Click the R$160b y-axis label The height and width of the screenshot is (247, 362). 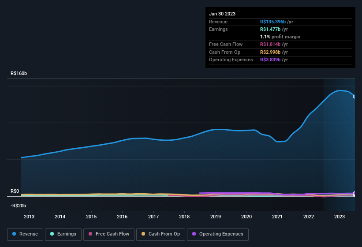tap(19, 73)
